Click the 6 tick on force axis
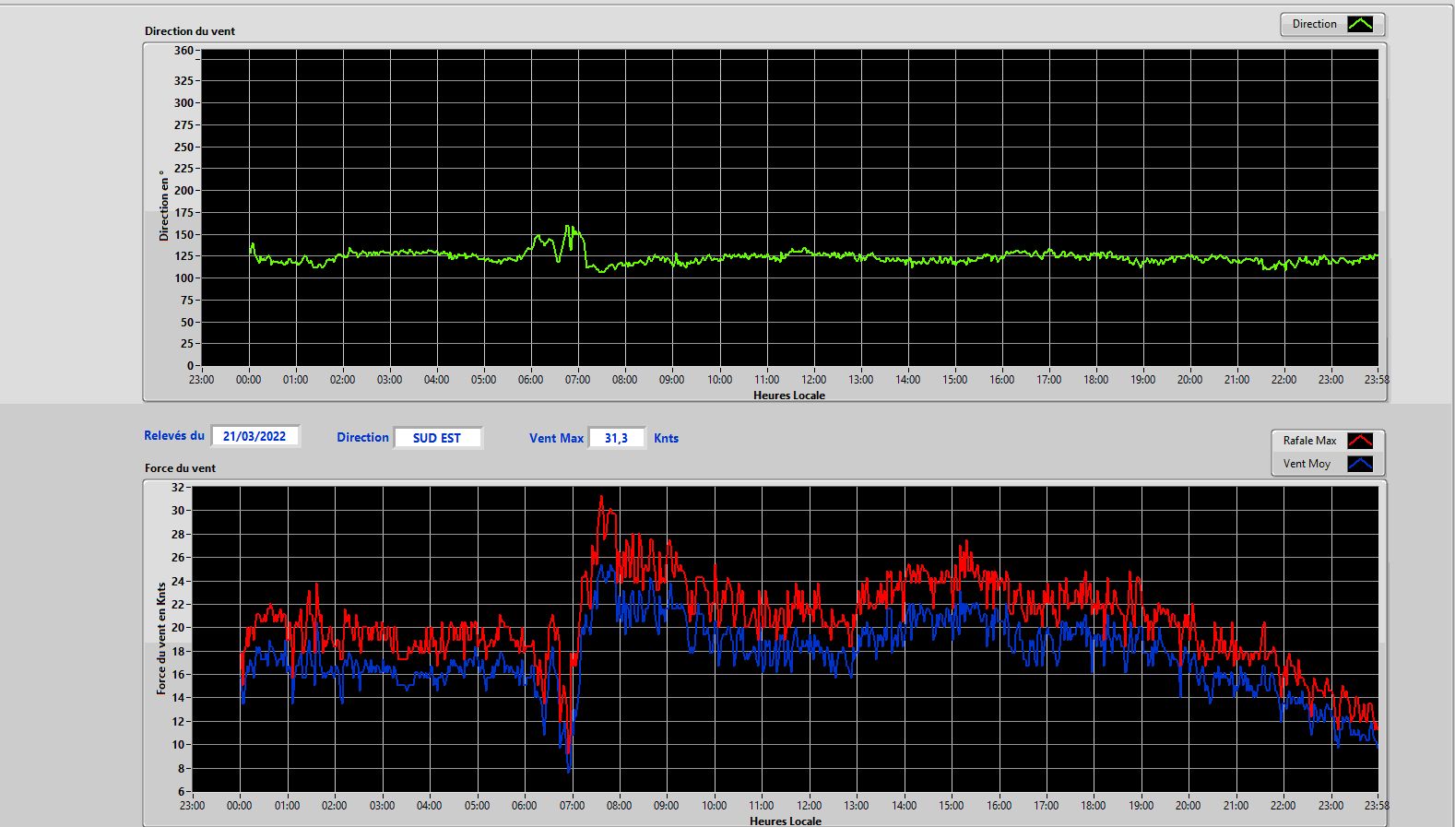This screenshot has width=1455, height=827. [x=182, y=792]
